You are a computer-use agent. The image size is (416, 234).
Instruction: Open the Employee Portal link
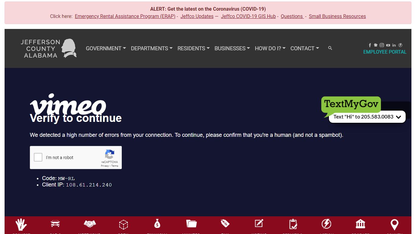coord(385,52)
